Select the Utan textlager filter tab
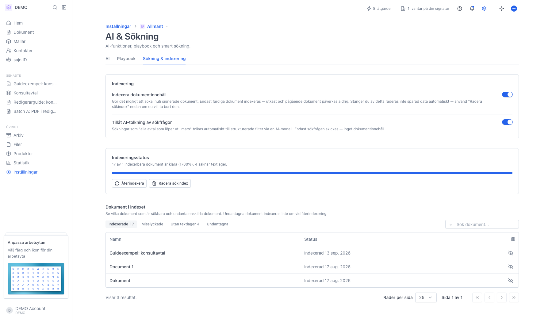 [185, 224]
